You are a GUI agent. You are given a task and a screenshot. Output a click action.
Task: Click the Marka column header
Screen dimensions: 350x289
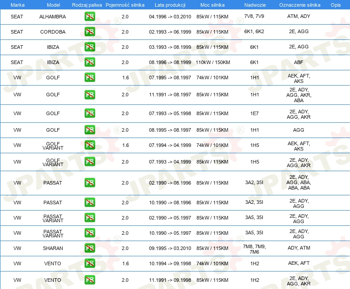(17, 5)
